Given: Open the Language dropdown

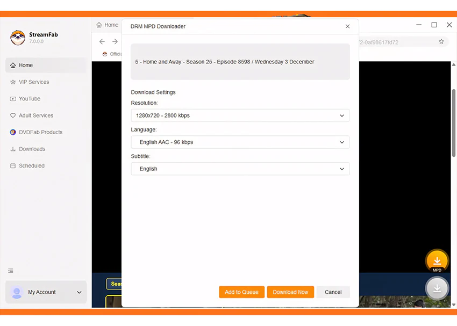Looking at the screenshot, I should pyautogui.click(x=240, y=142).
